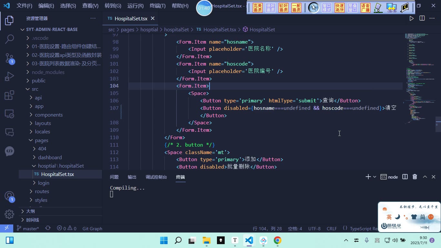Open Chrome from the Windows taskbar

tap(277, 240)
